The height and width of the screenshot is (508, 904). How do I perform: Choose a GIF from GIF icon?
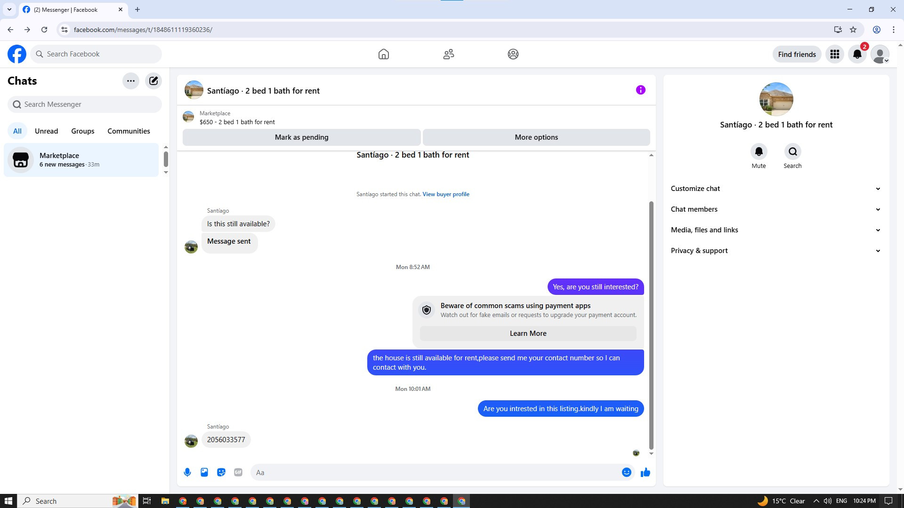[x=238, y=472]
